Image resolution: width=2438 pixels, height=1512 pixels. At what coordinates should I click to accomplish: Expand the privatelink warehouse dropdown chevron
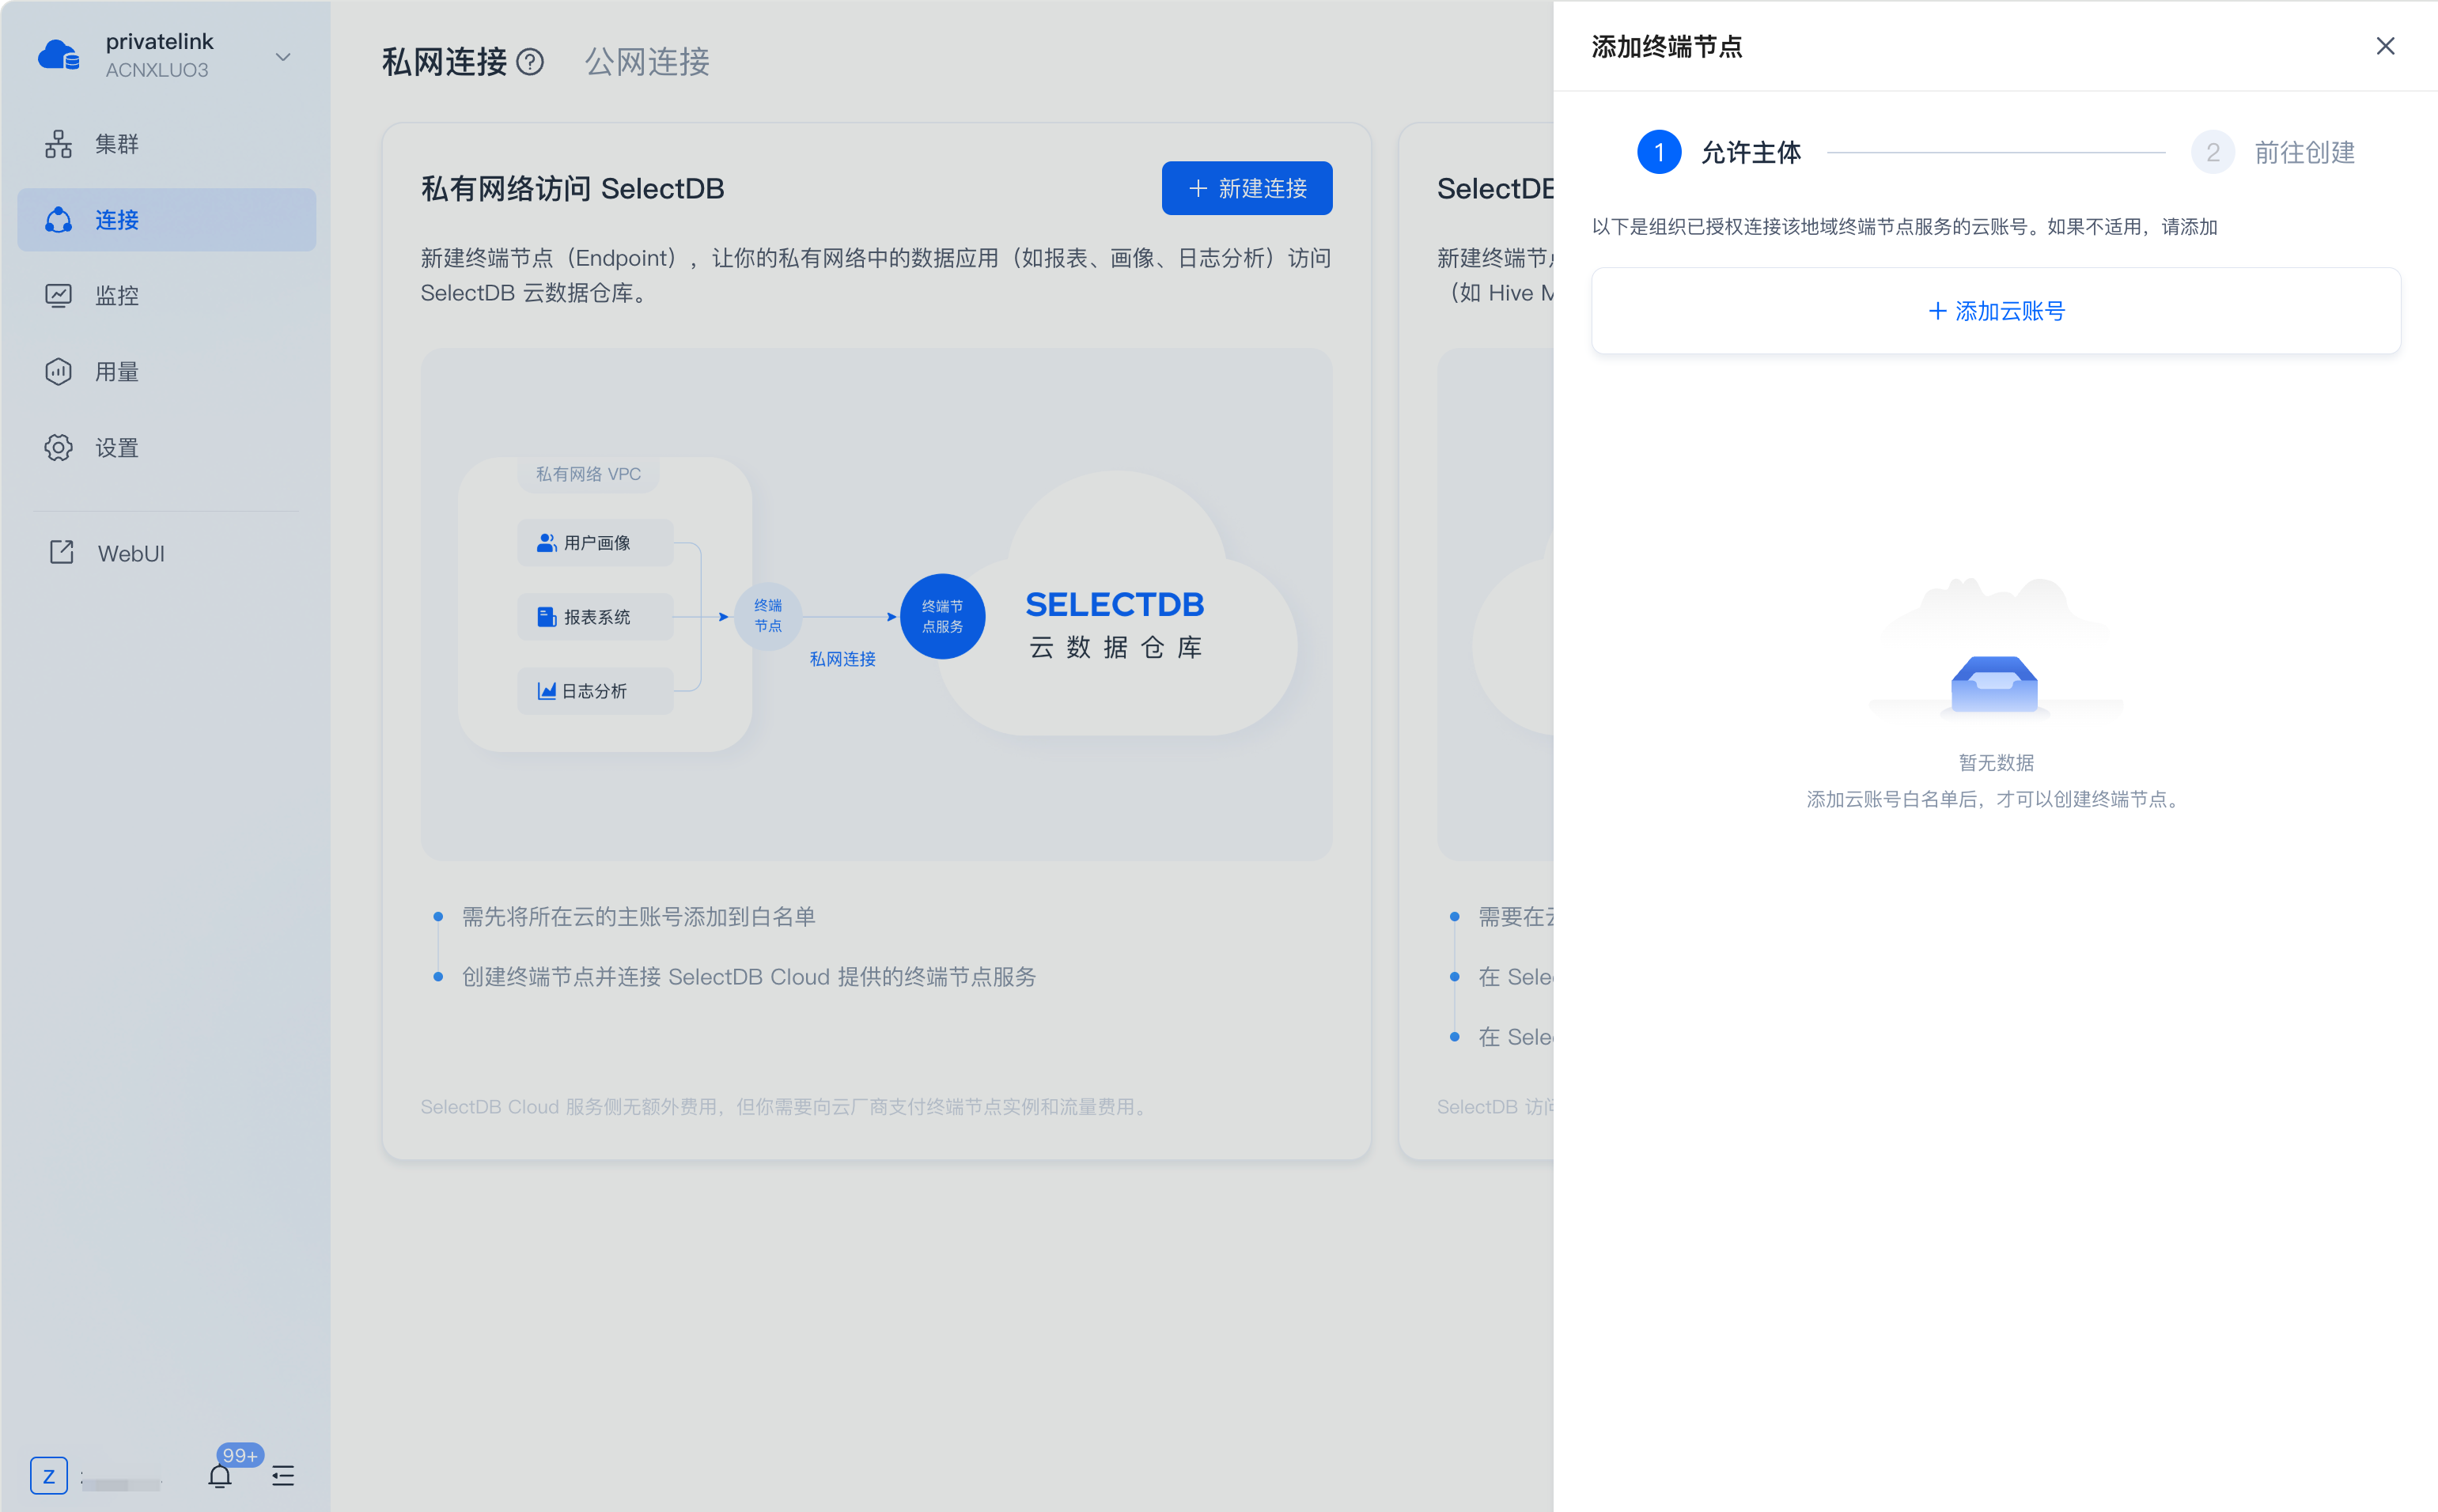point(283,57)
